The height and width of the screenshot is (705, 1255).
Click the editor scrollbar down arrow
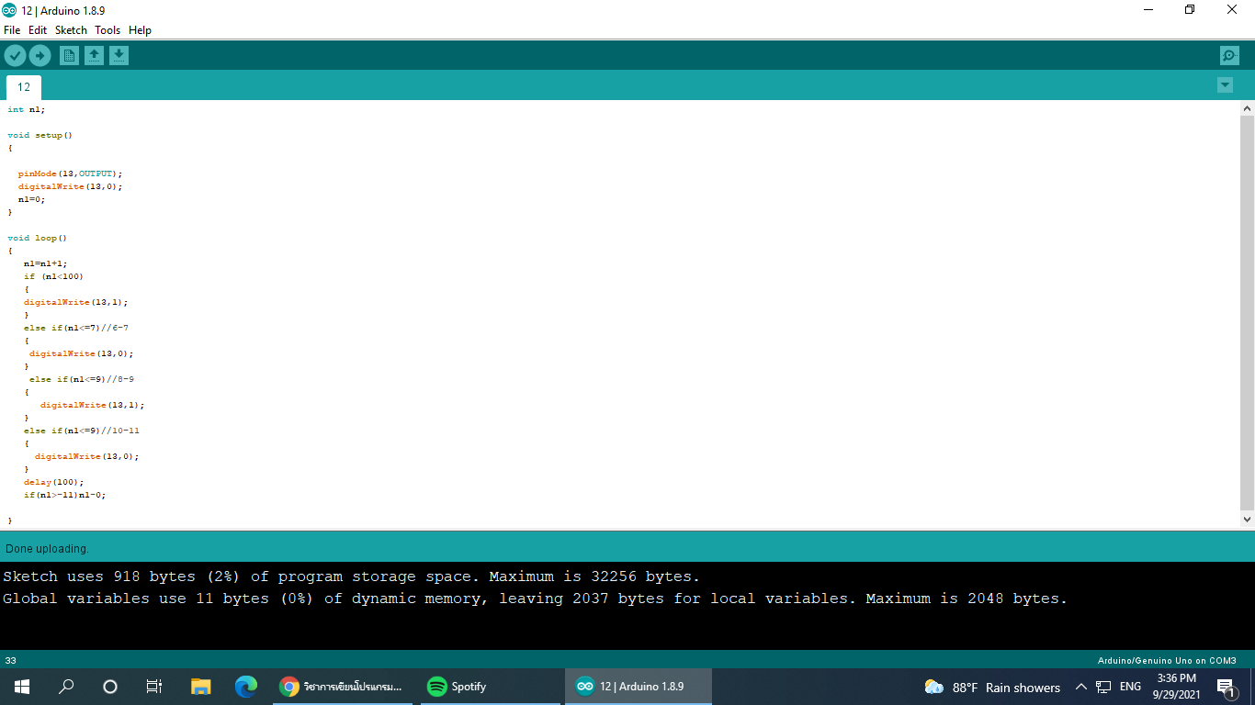click(1247, 520)
